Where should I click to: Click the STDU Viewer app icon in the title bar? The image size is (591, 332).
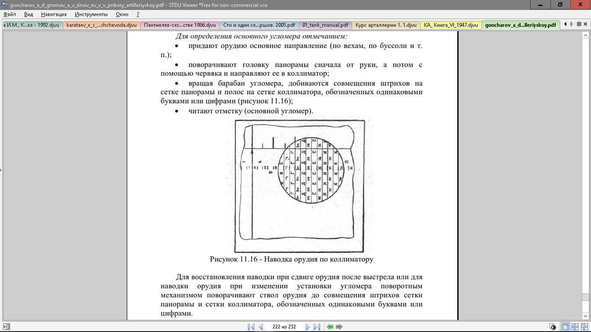(4, 5)
